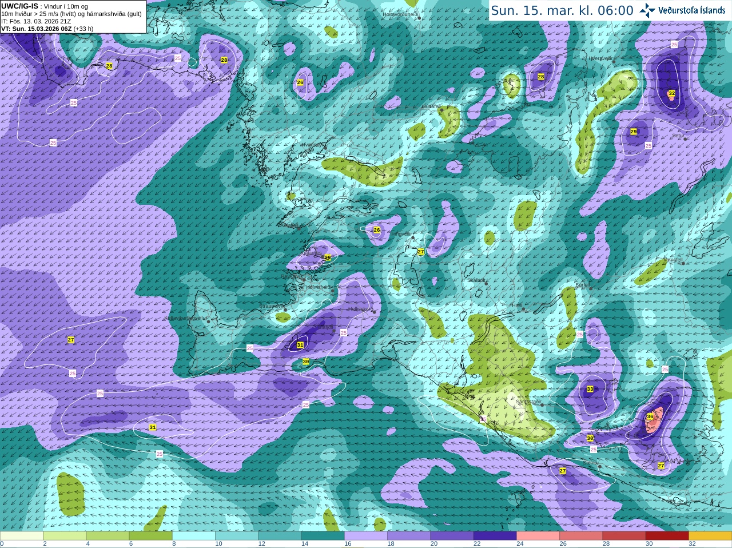This screenshot has height=548, width=732.
Task: Select the 2–4 m/s light green legend swatch
Action: [65, 536]
